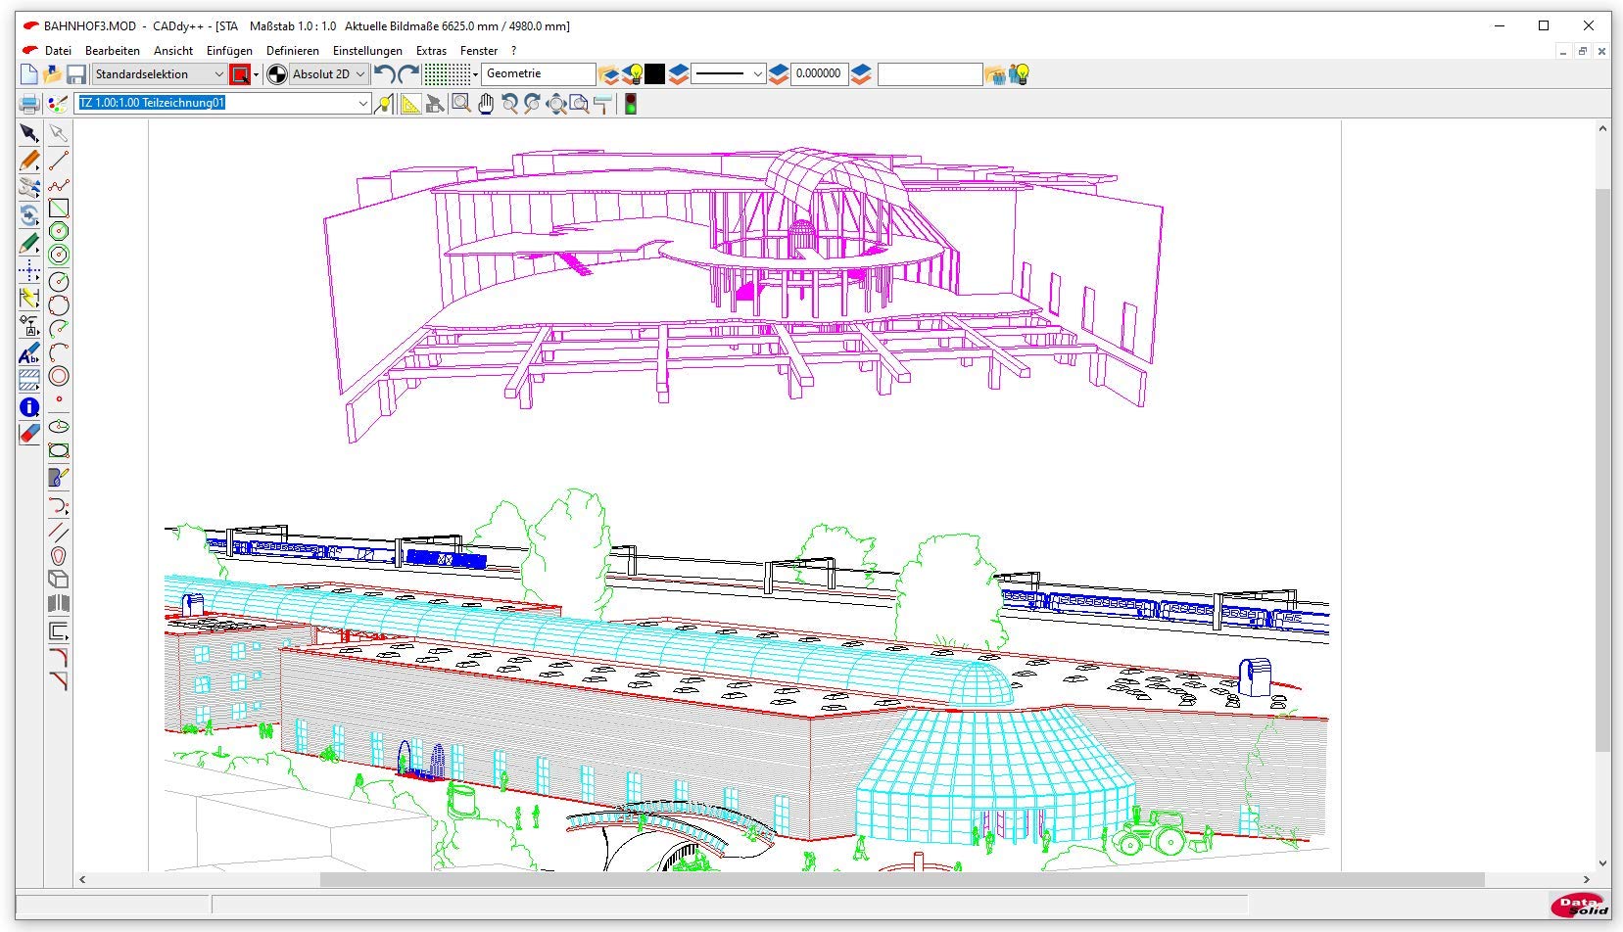Print the drawing with the printer icon
The width and height of the screenshot is (1623, 932).
click(29, 104)
